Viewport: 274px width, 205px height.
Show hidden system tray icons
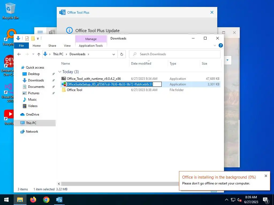226,200
